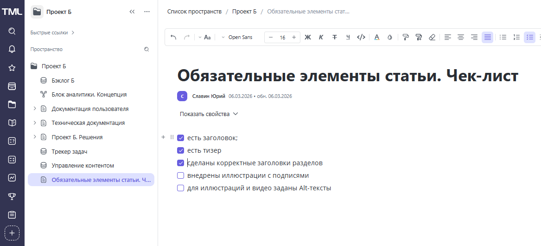
Task: Apply inline code formatting
Action: 361,37
